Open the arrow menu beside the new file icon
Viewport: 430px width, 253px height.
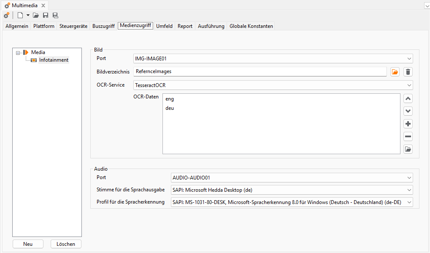[28, 15]
